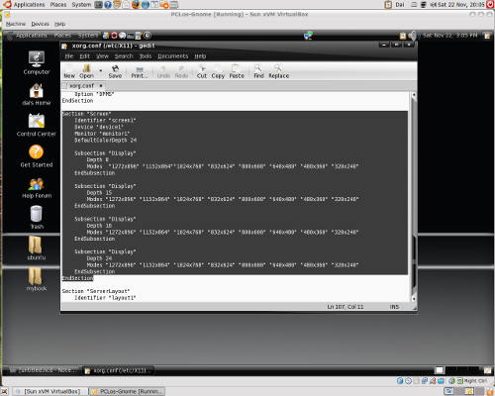Open guest PCLinuxOS Applications menu
The height and width of the screenshot is (396, 495).
pos(28,36)
